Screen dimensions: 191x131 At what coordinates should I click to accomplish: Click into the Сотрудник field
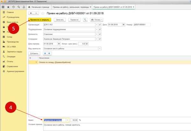click(69, 39)
